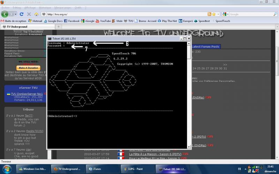Click the Firefox forward arrow button

(12, 14)
